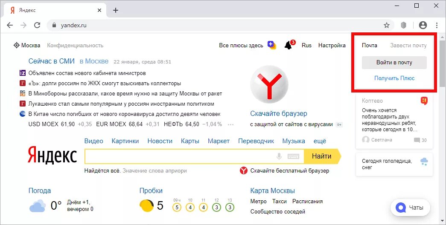Click the Скачайте браузер link
The image size is (446, 225).
click(x=279, y=113)
